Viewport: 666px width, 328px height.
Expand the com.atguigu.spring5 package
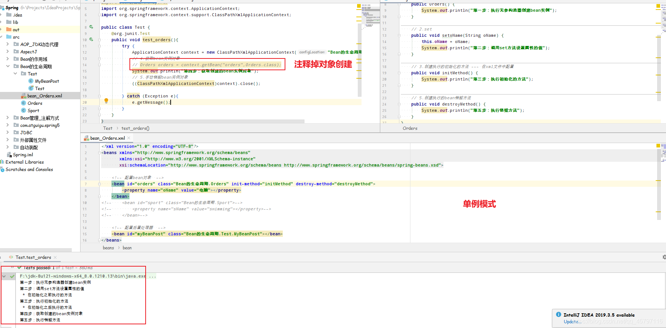pyautogui.click(x=8, y=125)
